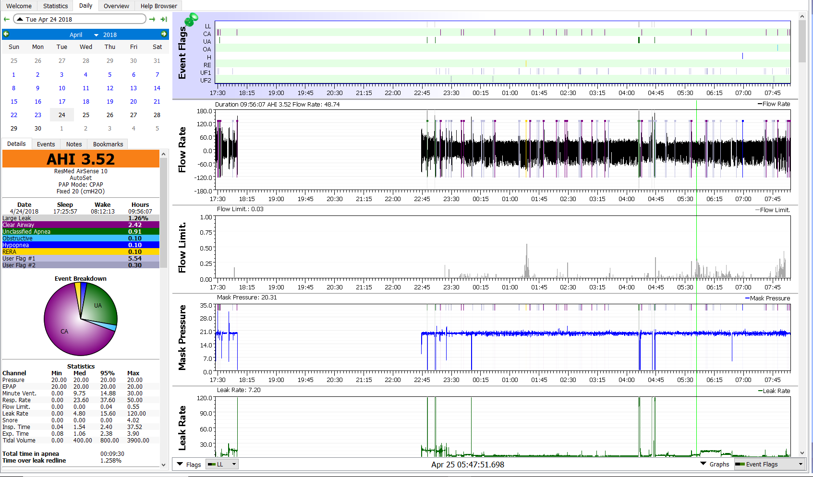Click the Clear Airway purple row
This screenshot has height=477, width=813.
point(81,225)
